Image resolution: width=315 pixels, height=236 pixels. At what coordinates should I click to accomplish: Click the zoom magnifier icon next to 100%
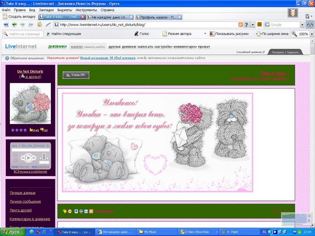(294, 34)
